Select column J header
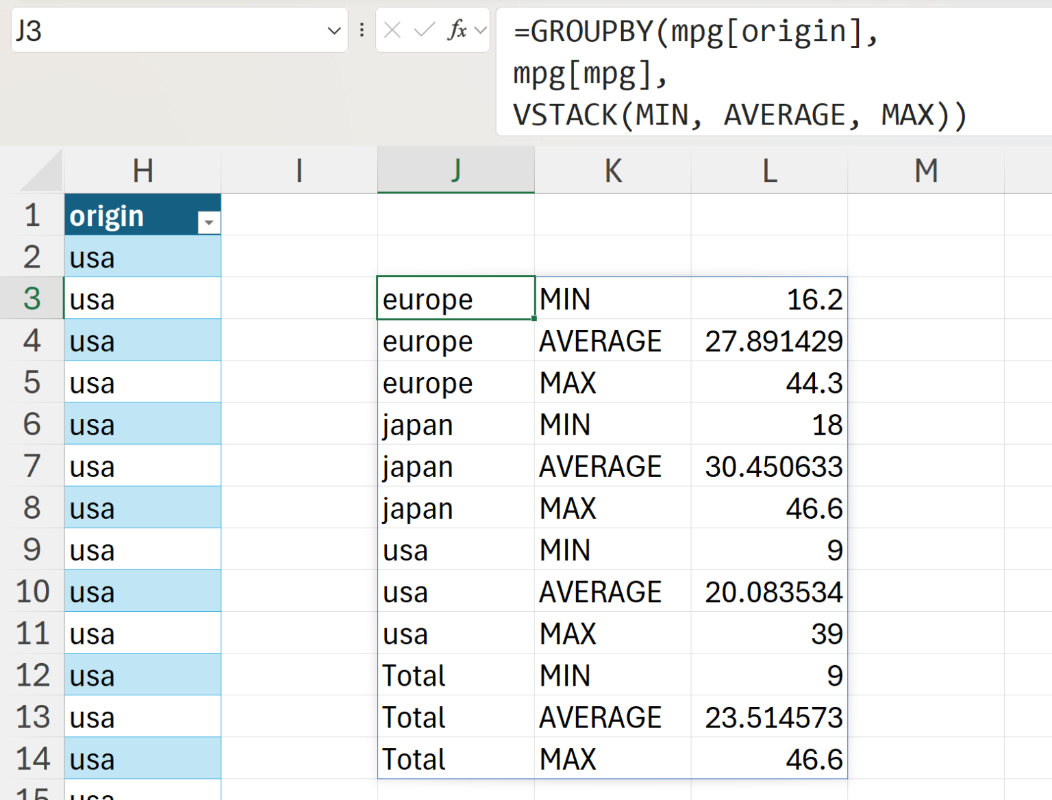Viewport: 1052px width, 800px height. point(455,171)
